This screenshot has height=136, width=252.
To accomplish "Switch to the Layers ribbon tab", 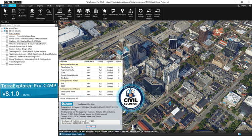I will click(31, 6).
